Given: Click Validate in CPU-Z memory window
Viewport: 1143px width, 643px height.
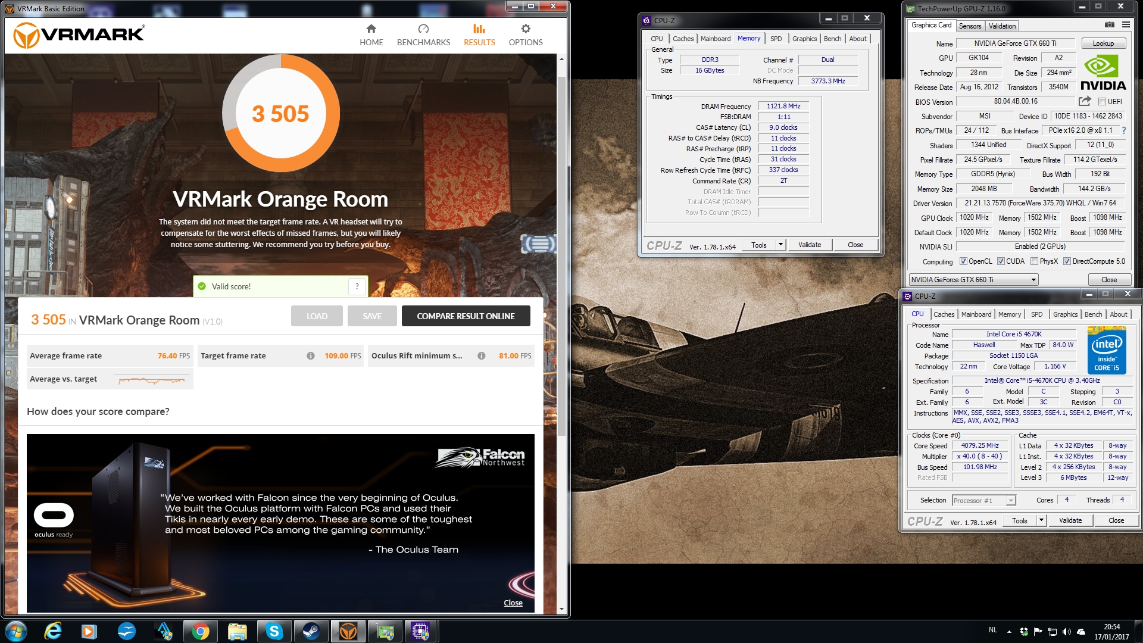Looking at the screenshot, I should (x=810, y=245).
